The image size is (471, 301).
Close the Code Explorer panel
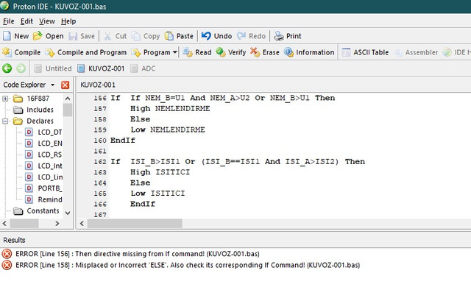coord(65,85)
